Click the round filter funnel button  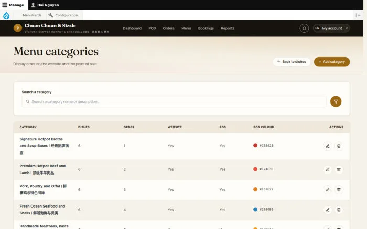[336, 101]
